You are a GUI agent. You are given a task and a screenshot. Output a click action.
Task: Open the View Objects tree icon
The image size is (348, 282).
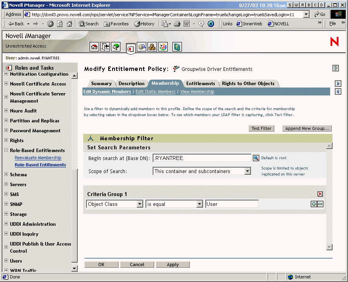(x=116, y=46)
